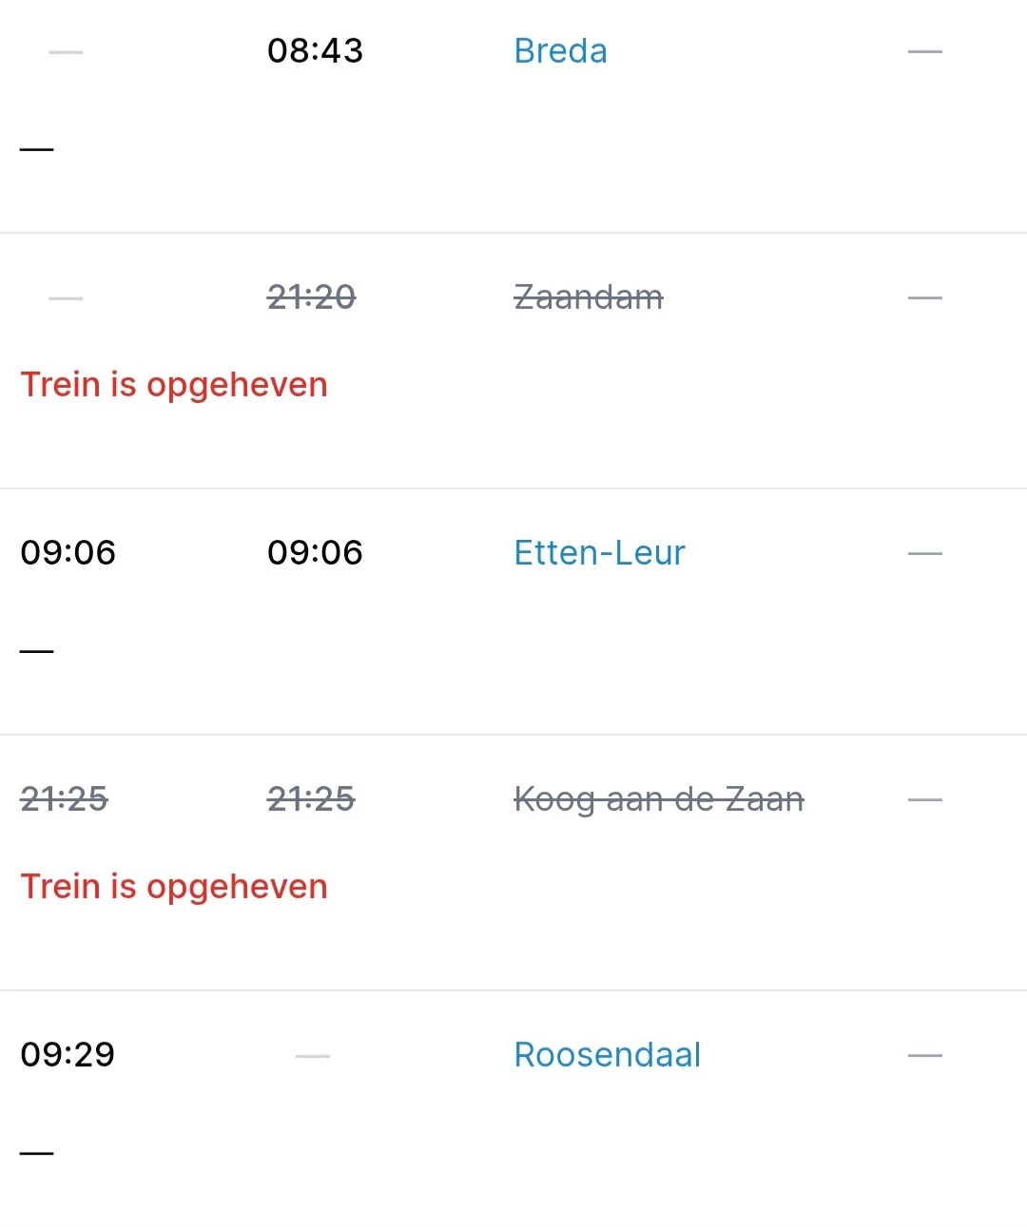Click Etten-Leur's 09:06 departure time
Viewport: 1027px width, 1227px height.
315,553
